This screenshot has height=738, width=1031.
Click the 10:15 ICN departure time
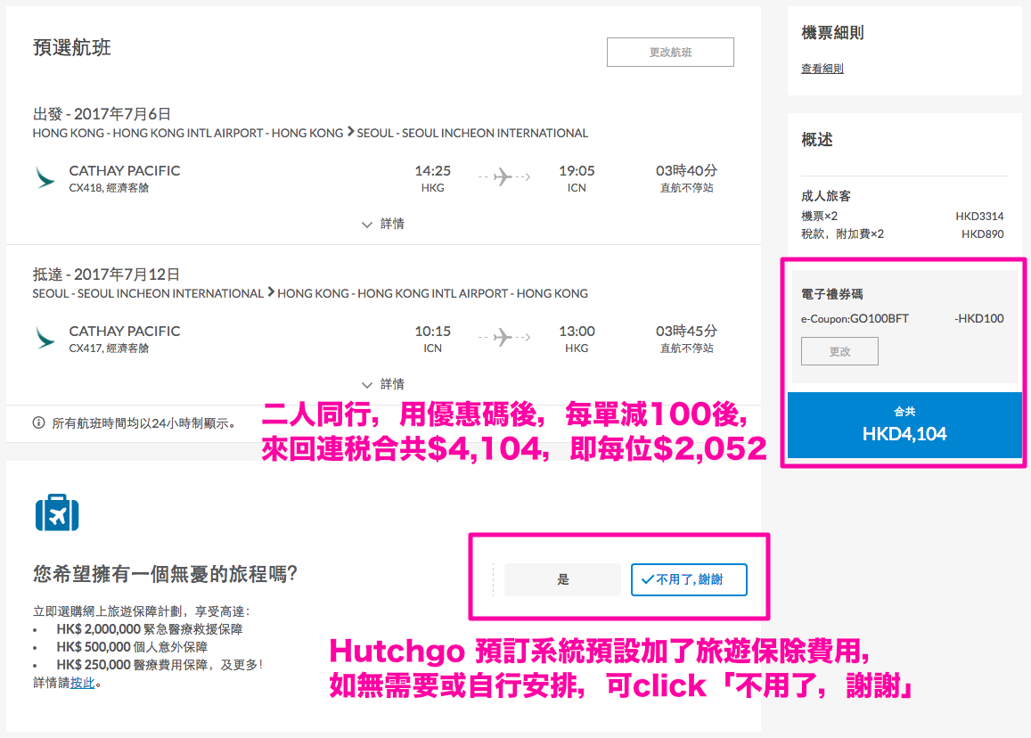pyautogui.click(x=433, y=339)
